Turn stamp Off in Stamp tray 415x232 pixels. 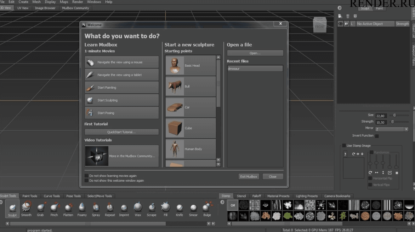click(233, 205)
